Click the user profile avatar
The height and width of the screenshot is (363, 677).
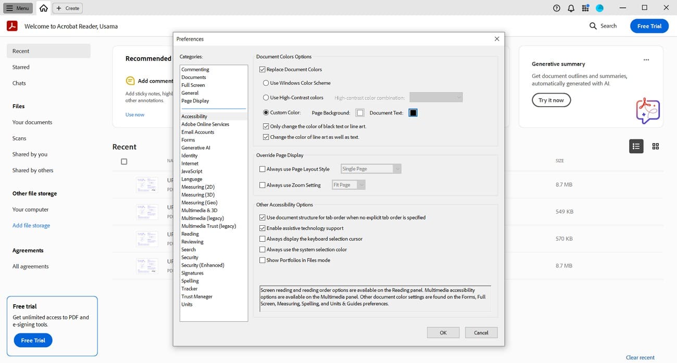point(600,8)
